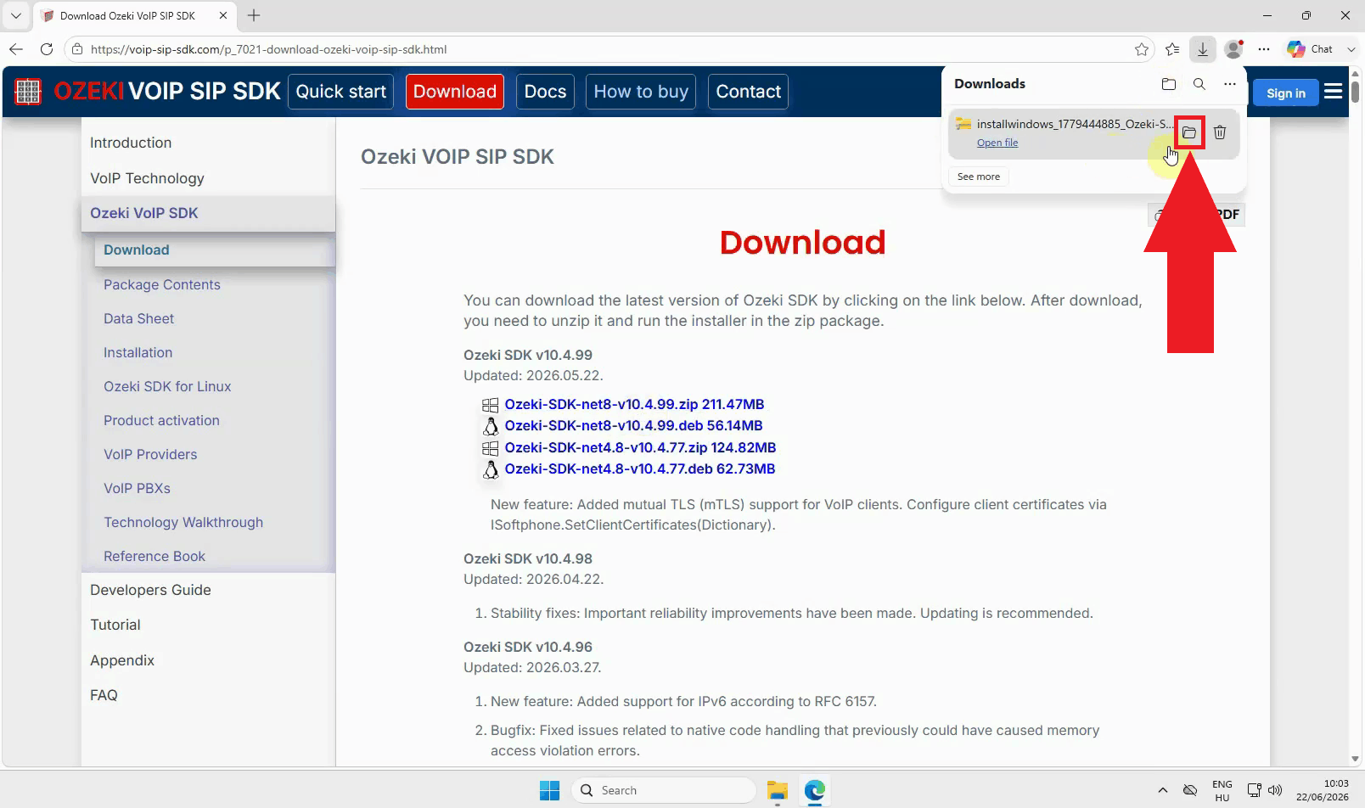Open VoIP Technology in the sidebar
The height and width of the screenshot is (808, 1365).
[x=147, y=178]
